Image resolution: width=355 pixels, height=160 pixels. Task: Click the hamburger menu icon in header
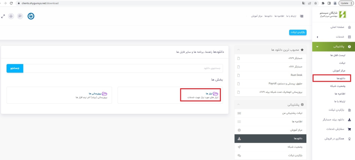click(302, 16)
